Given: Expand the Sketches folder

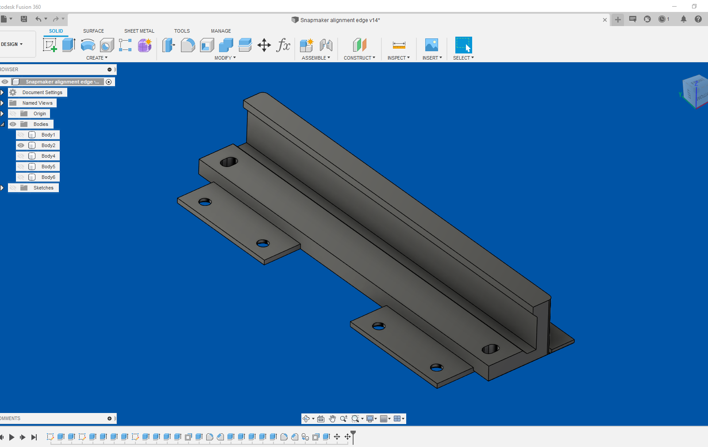Looking at the screenshot, I should tap(2, 188).
